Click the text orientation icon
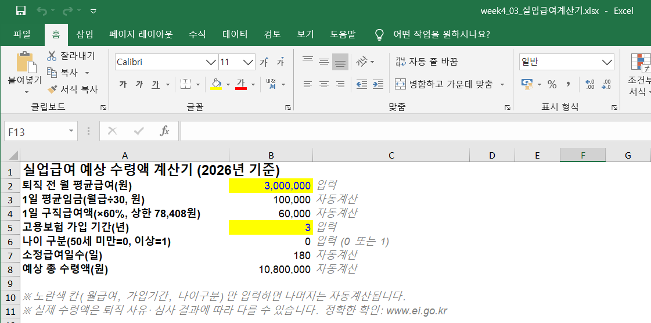This screenshot has width=651, height=323. point(362,62)
